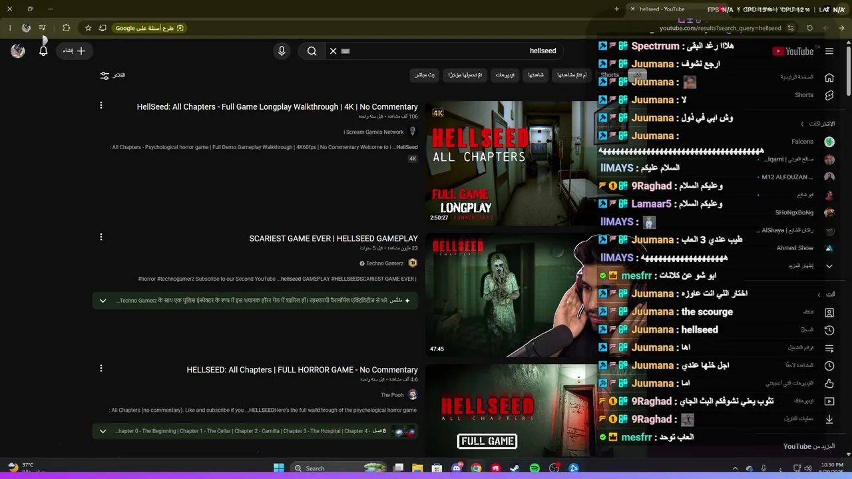Click Ask Google about this page button
The image size is (852, 479).
148,28
